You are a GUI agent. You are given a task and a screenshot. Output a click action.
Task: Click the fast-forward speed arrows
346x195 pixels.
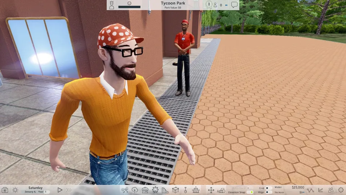68,190
